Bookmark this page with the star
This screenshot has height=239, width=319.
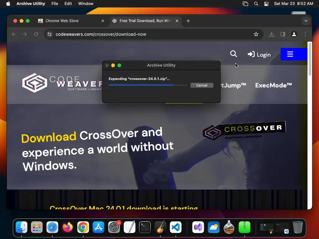(x=256, y=34)
